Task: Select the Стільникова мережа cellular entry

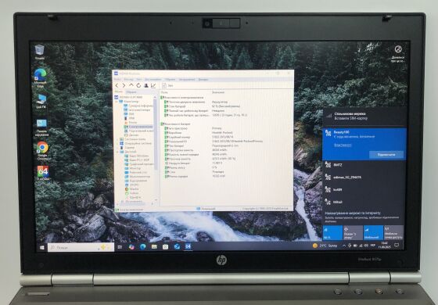Action: click(x=364, y=116)
